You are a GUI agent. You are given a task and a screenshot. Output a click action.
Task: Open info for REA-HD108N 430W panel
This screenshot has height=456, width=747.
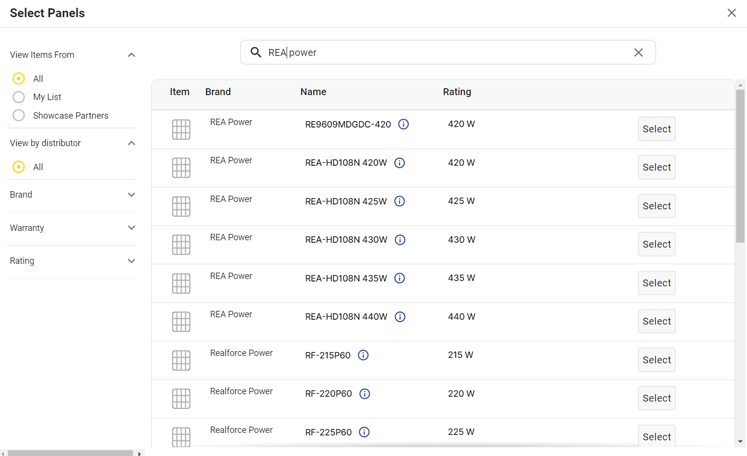click(400, 240)
